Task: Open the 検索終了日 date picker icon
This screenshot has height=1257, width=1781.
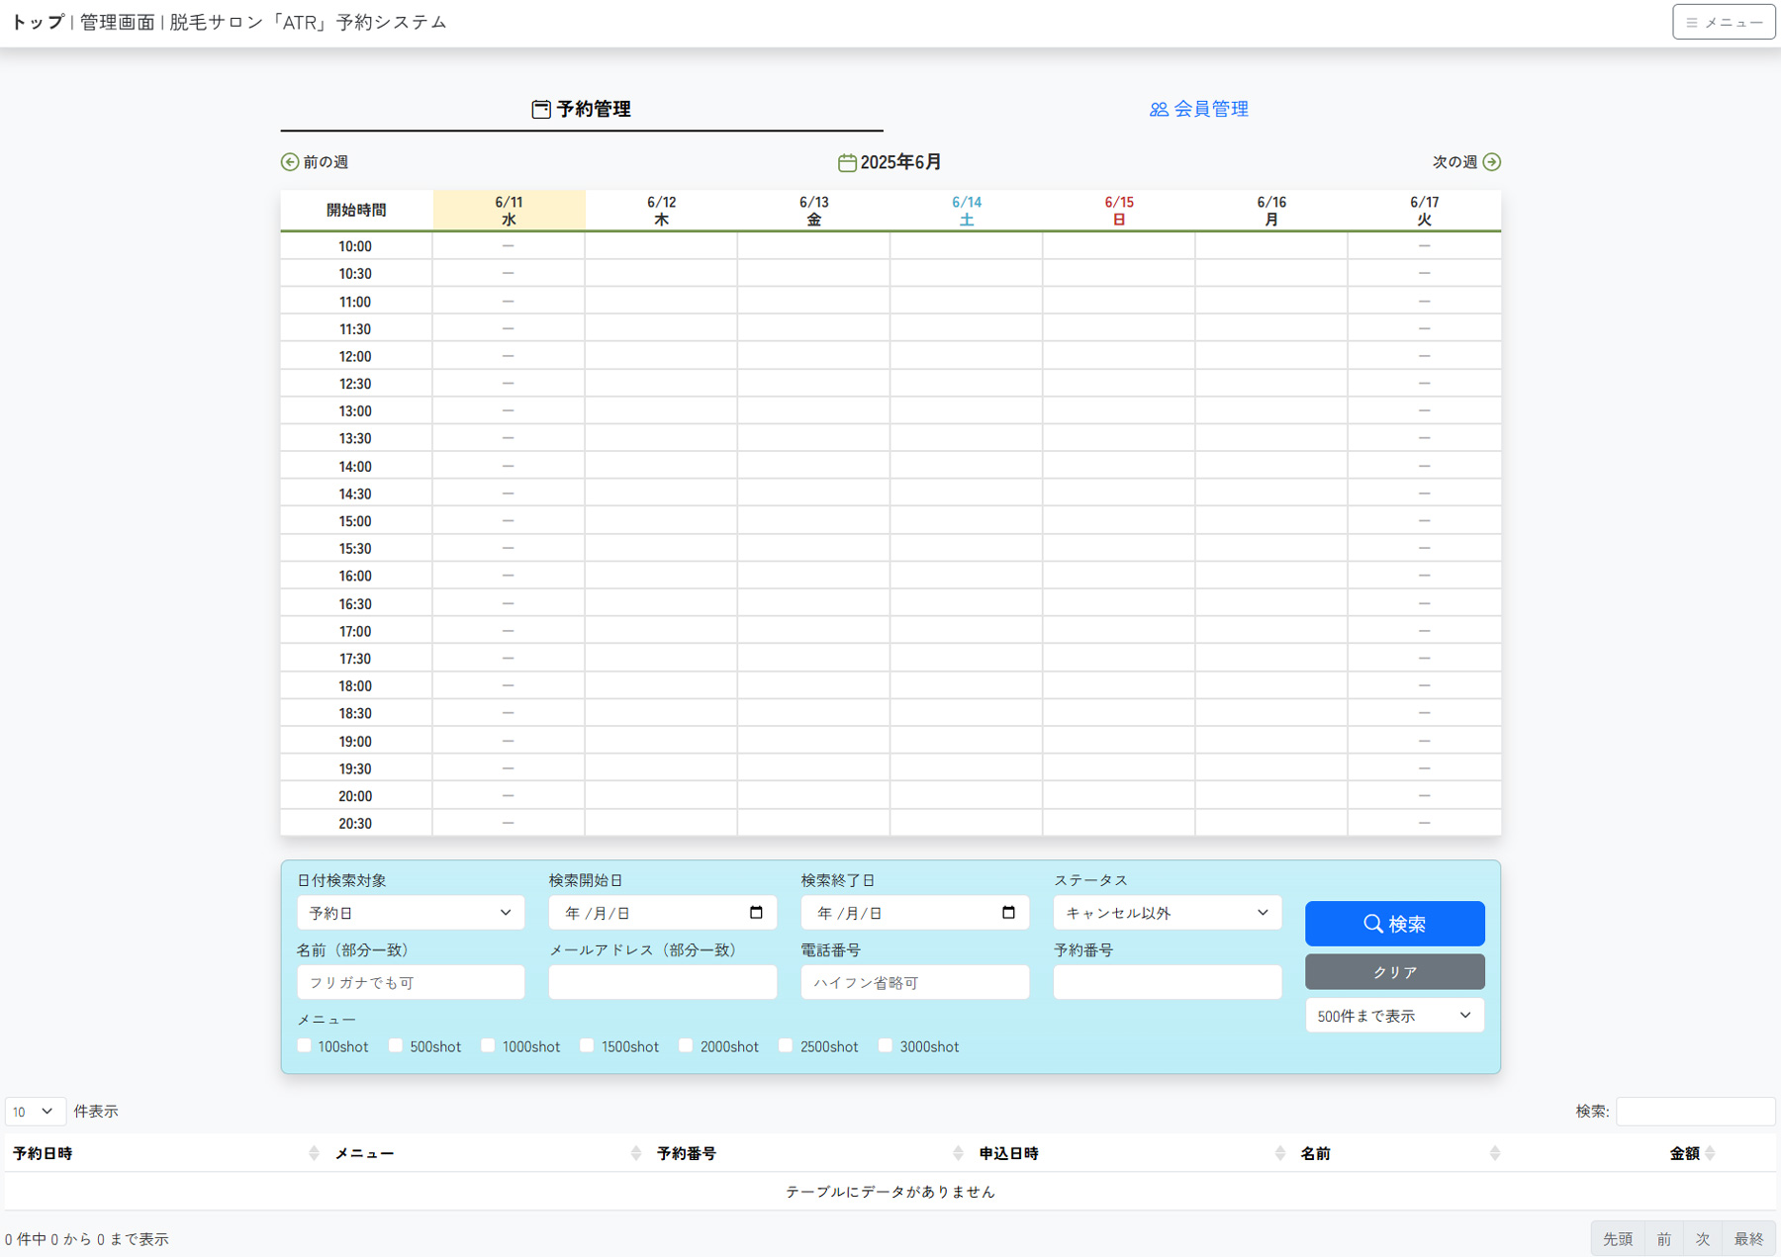Action: click(1008, 913)
